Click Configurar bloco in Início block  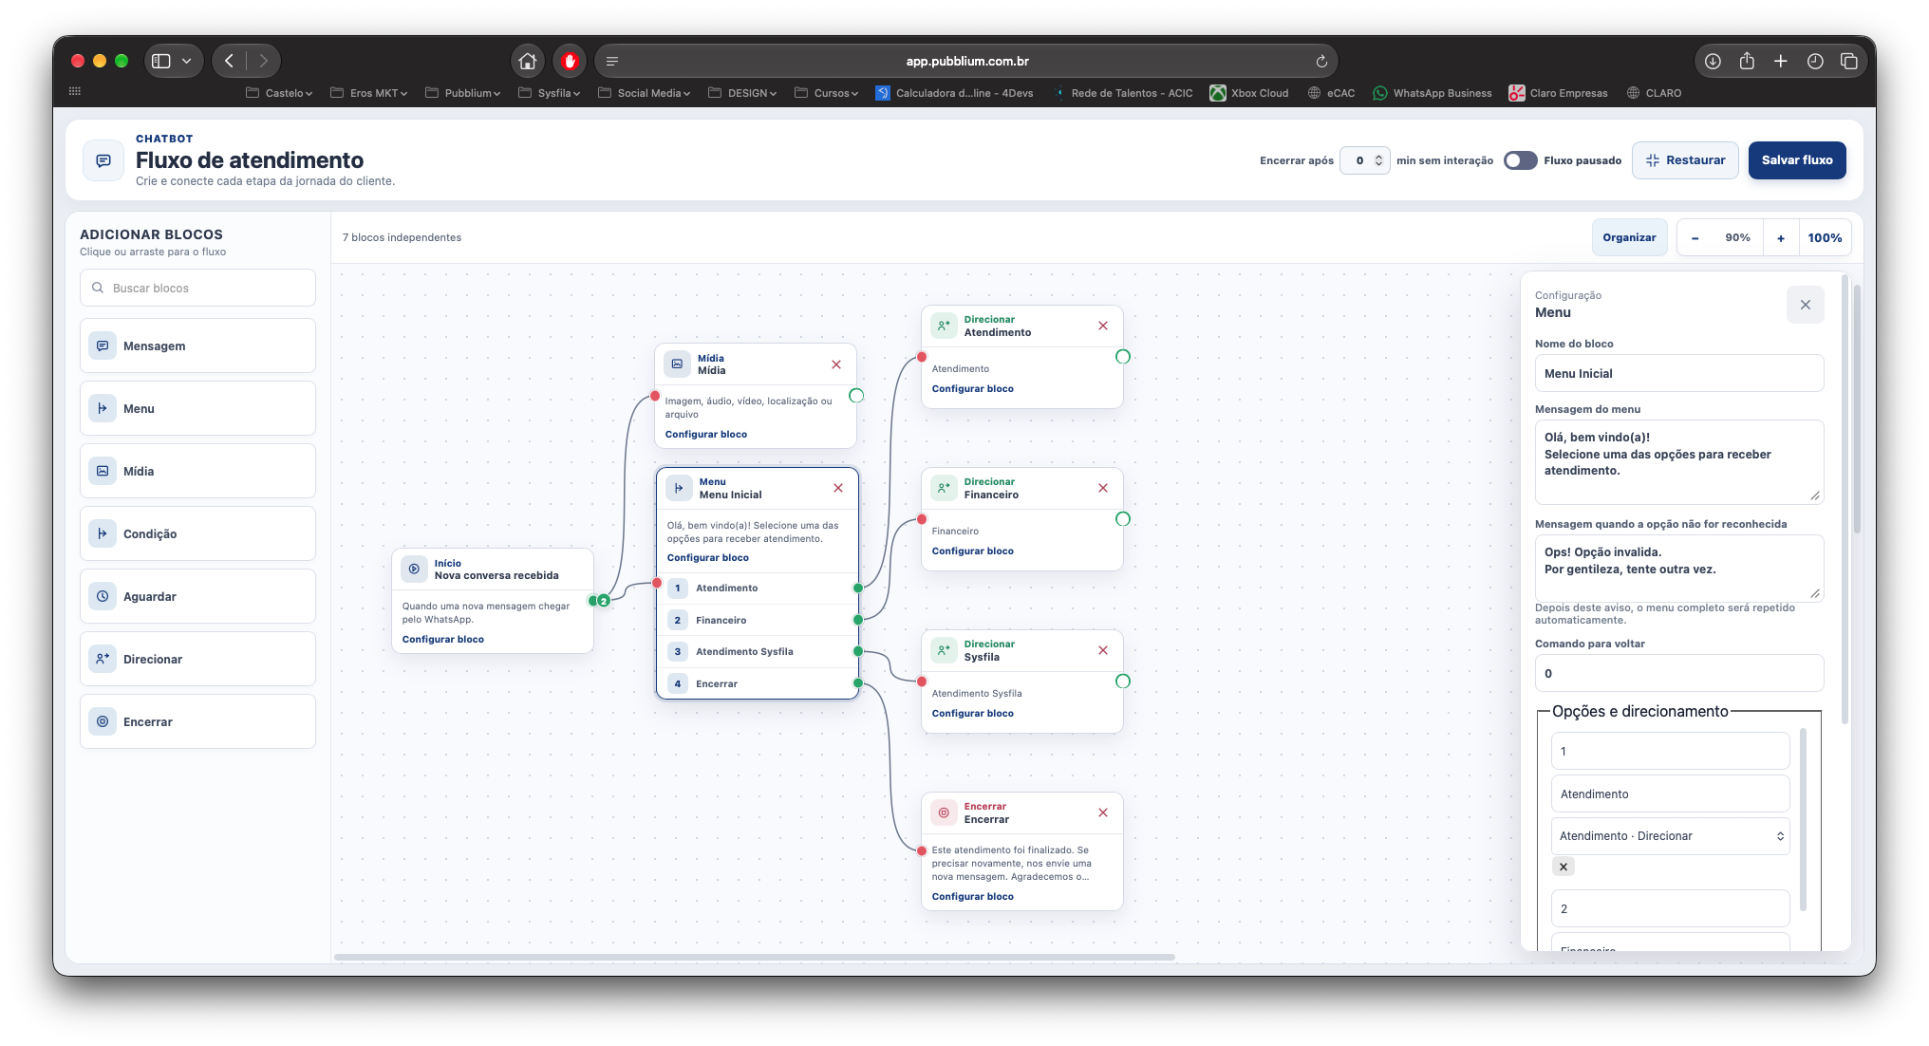click(443, 640)
